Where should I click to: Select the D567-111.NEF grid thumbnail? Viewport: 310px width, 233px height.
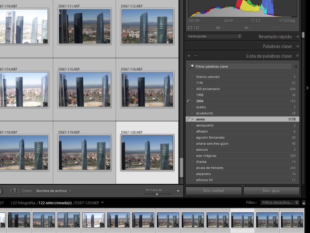[85, 26]
